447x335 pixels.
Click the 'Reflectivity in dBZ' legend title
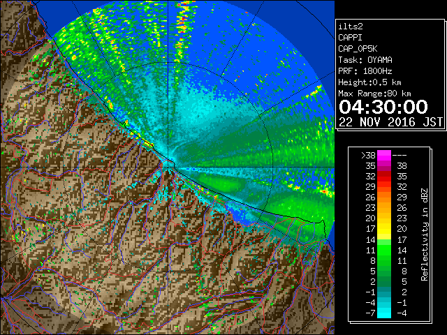tap(424, 234)
